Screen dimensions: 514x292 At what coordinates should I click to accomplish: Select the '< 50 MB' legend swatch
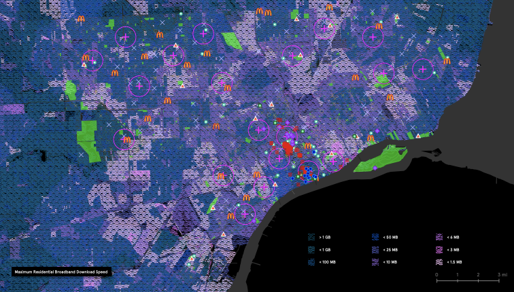pos(375,237)
